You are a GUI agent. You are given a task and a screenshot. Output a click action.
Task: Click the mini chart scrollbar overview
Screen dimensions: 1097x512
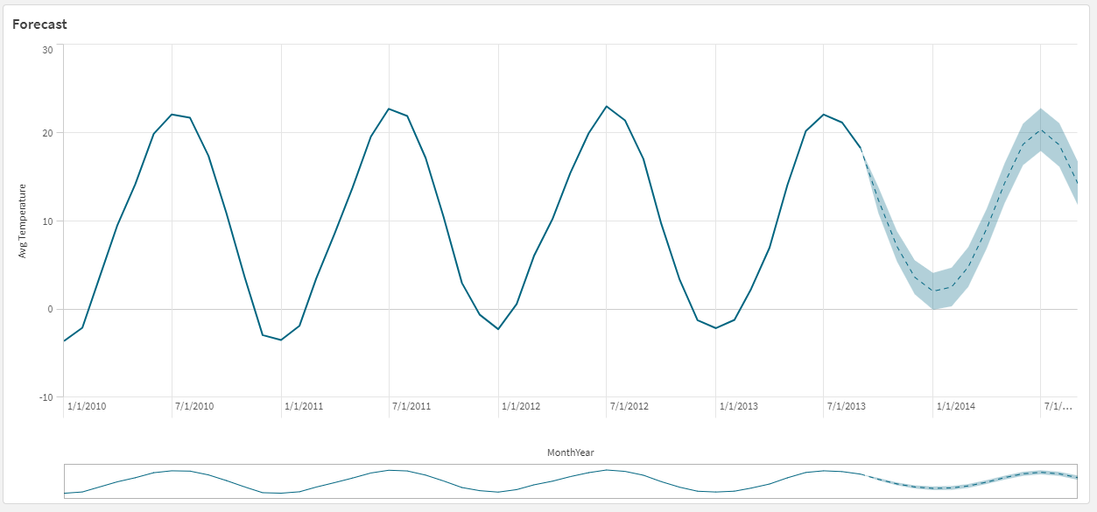[x=570, y=480]
